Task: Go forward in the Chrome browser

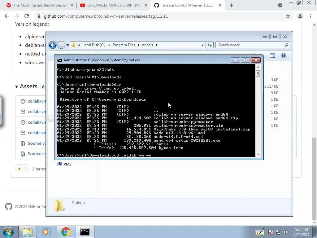Action: point(17,16)
